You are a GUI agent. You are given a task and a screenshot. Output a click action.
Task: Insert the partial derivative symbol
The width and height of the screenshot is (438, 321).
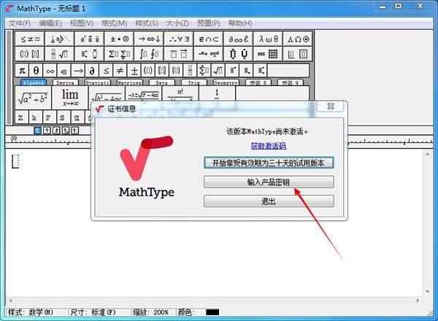pyautogui.click(x=92, y=71)
